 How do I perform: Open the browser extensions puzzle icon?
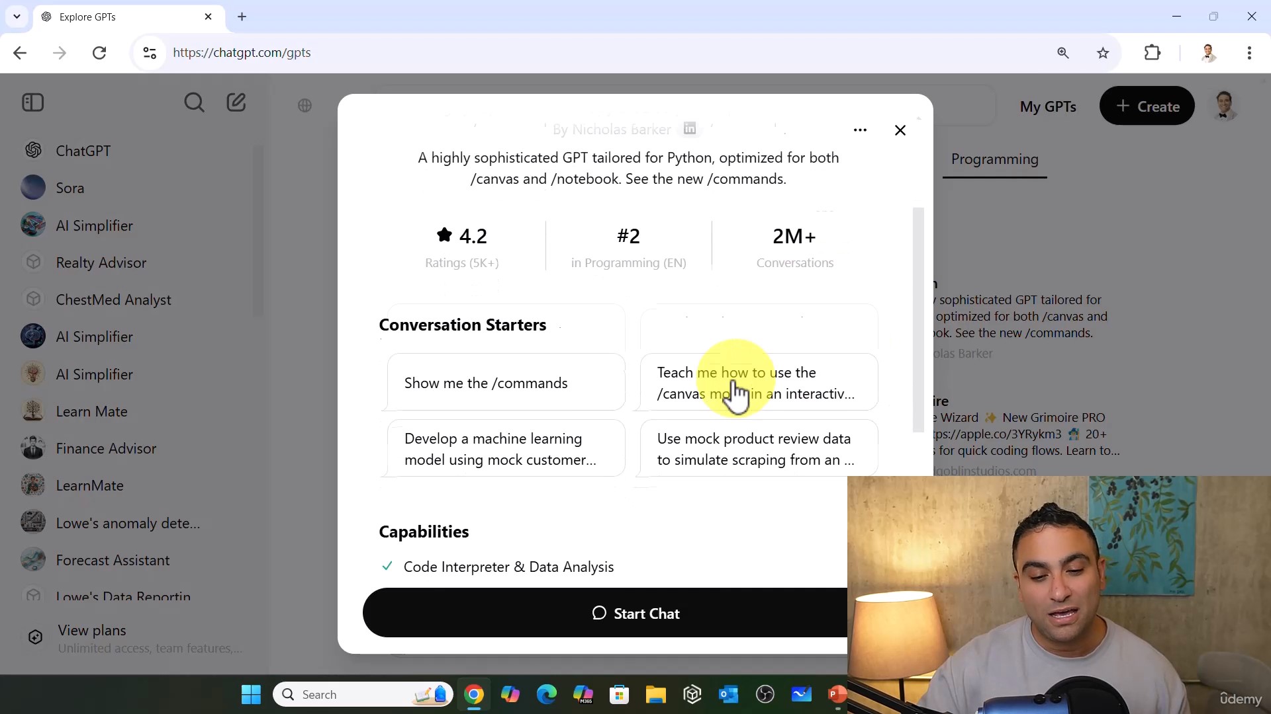pos(1153,52)
